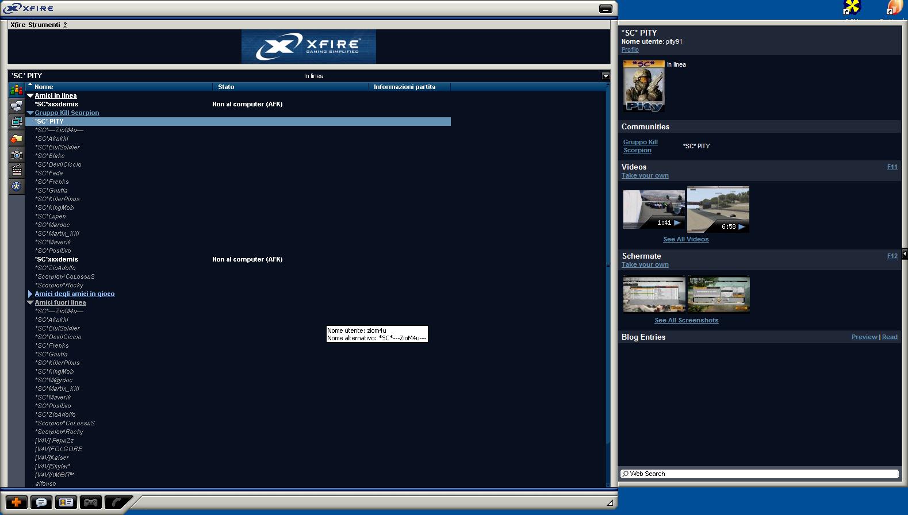The height and width of the screenshot is (515, 908).
Task: Open the Profilo link
Action: click(x=630, y=49)
